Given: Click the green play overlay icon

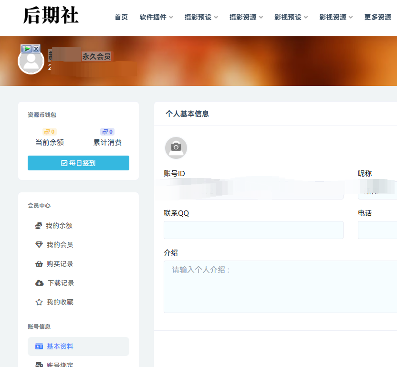Looking at the screenshot, I should point(27,49).
